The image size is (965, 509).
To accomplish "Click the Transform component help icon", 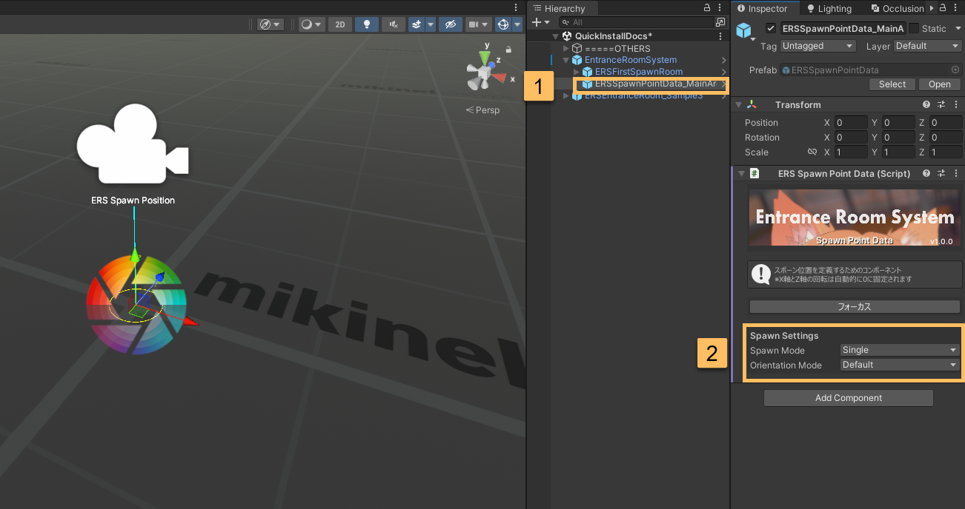I will (926, 105).
